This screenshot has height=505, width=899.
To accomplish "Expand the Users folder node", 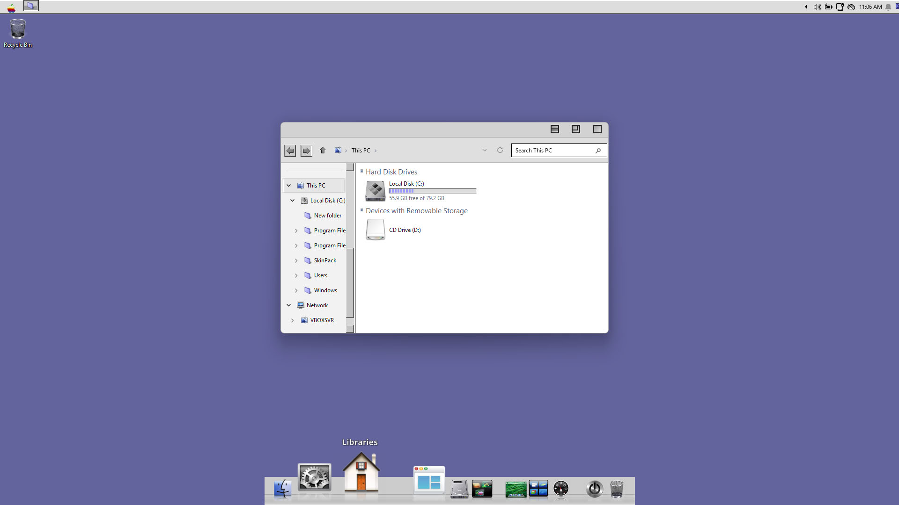I will pyautogui.click(x=296, y=275).
